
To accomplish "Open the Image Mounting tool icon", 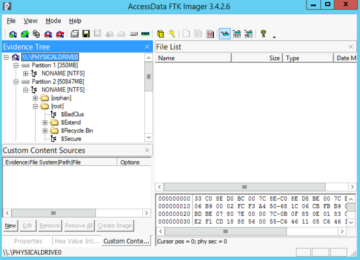I will [x=36, y=34].
